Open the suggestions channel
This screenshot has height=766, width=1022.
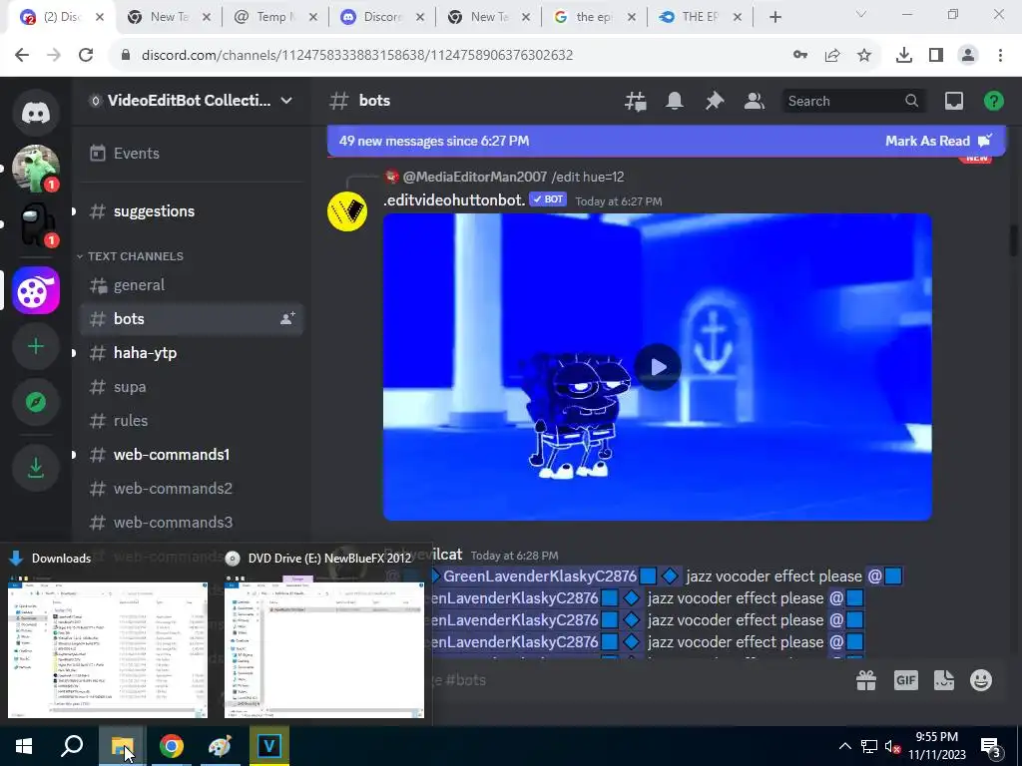pyautogui.click(x=192, y=211)
